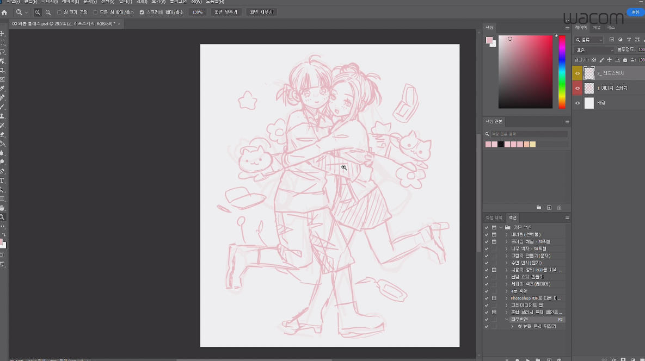
Task: Open the blending mode 표준 dropdown
Action: [x=594, y=50]
